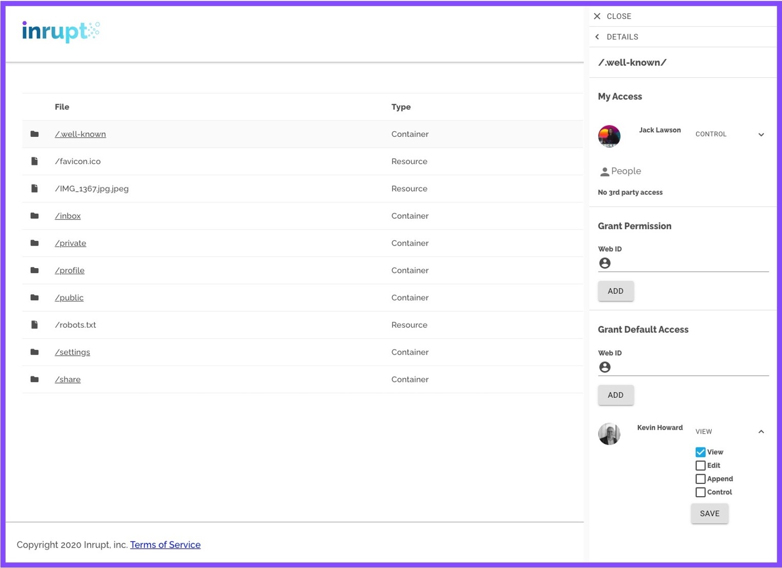Viewport: 782px width, 568px height.
Task: Click the folder icon beside /.well-known
Action: click(34, 134)
